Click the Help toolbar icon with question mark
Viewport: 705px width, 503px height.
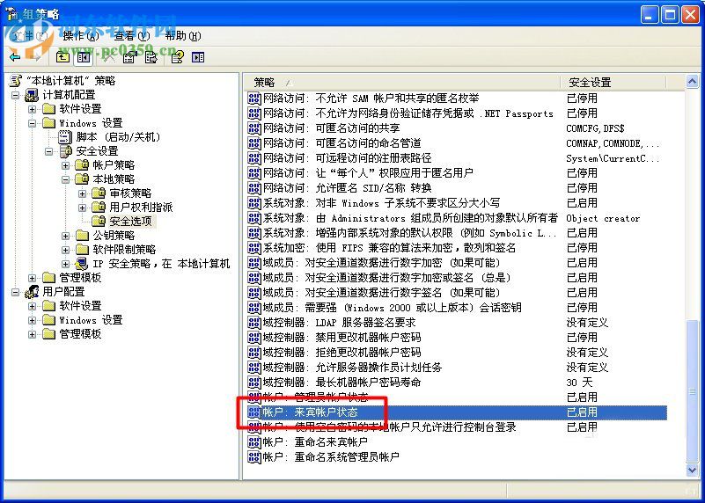pos(178,57)
